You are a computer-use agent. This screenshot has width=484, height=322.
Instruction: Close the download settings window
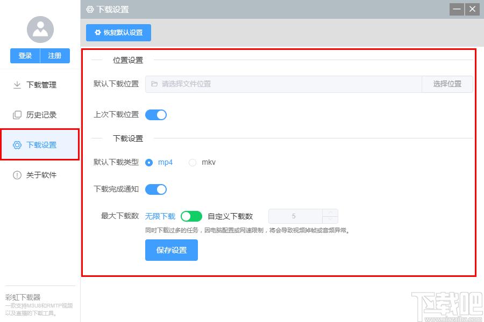pos(472,9)
